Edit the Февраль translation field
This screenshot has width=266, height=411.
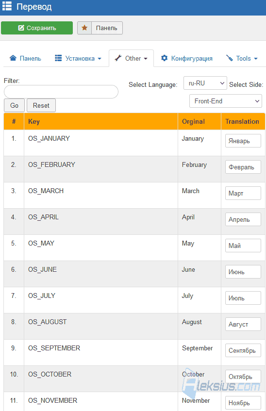pos(243,167)
